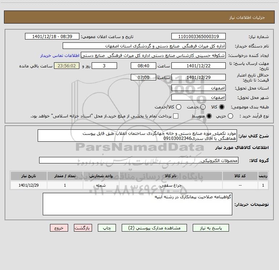Click the response deadline date 1401/12/22
Image resolution: width=279 pixels, height=270 pixels.
tap(199, 66)
